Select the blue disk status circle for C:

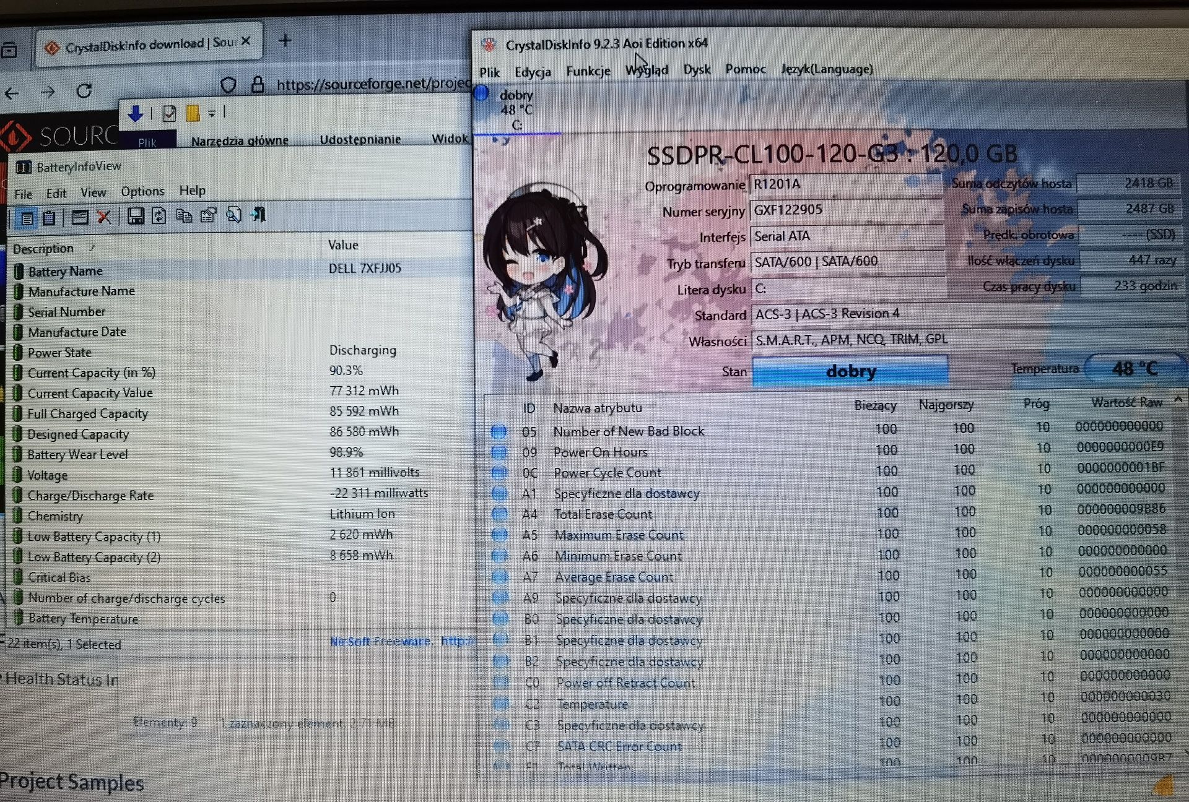pos(481,94)
